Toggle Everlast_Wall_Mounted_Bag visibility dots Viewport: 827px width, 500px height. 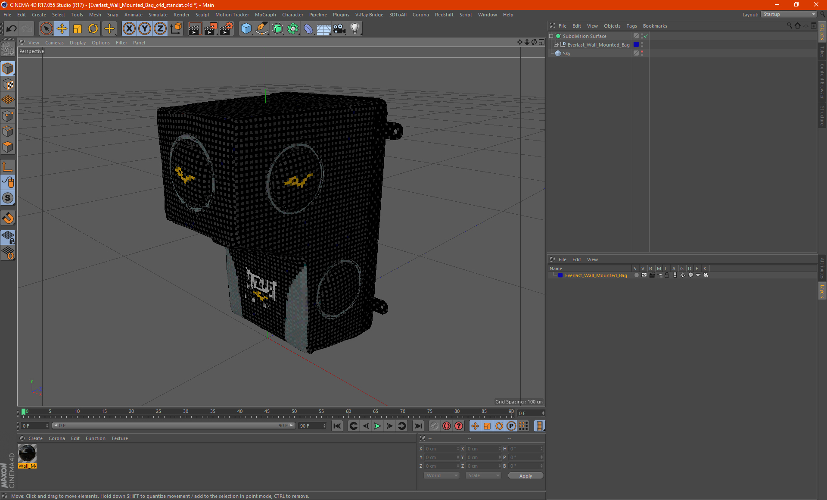coord(642,45)
